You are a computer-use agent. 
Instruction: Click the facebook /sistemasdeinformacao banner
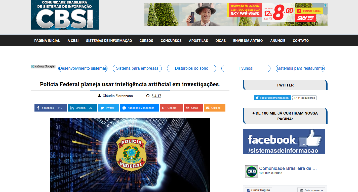click(x=284, y=142)
